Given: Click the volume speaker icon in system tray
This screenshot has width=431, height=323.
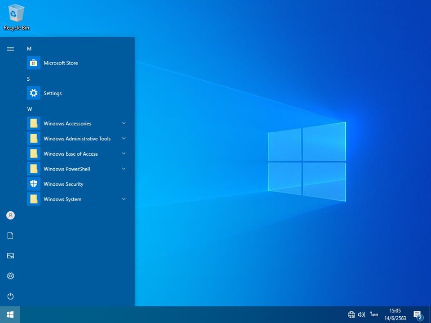Looking at the screenshot, I should (x=361, y=314).
